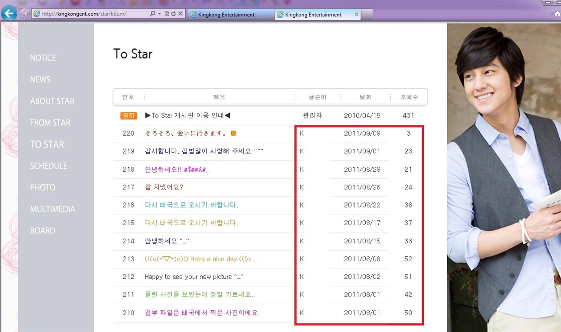The width and height of the screenshot is (561, 332).
Task: Click the date '2011/09/01'
Action: [362, 151]
